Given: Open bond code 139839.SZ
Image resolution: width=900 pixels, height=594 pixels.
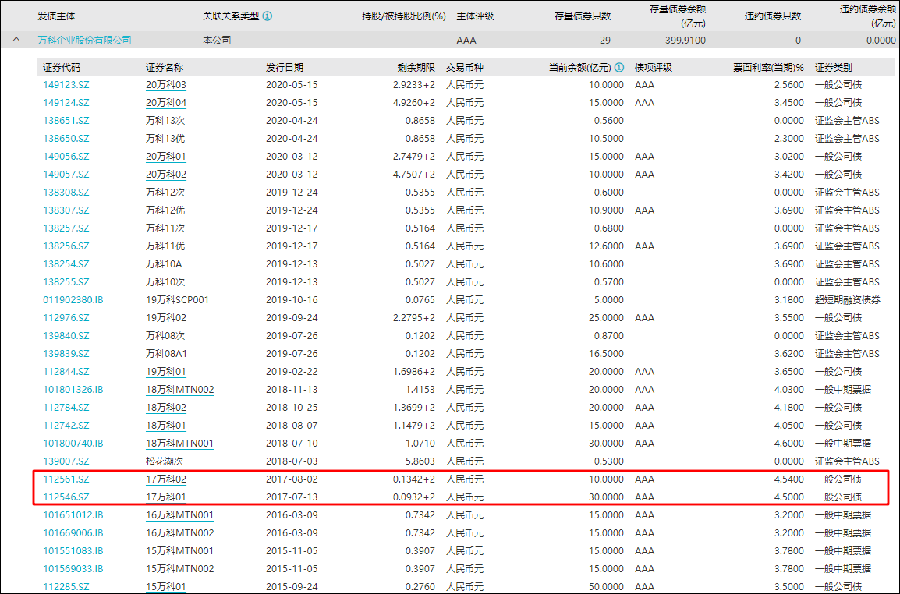Looking at the screenshot, I should pos(66,354).
